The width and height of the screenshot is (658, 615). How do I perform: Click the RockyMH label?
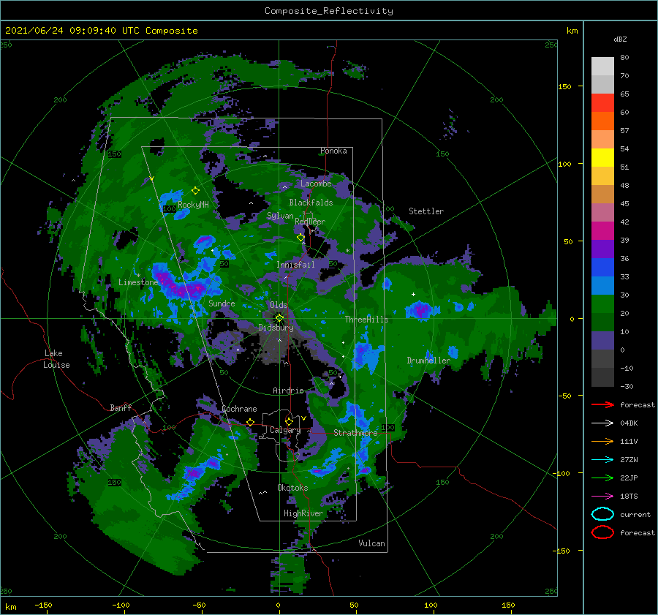point(193,205)
